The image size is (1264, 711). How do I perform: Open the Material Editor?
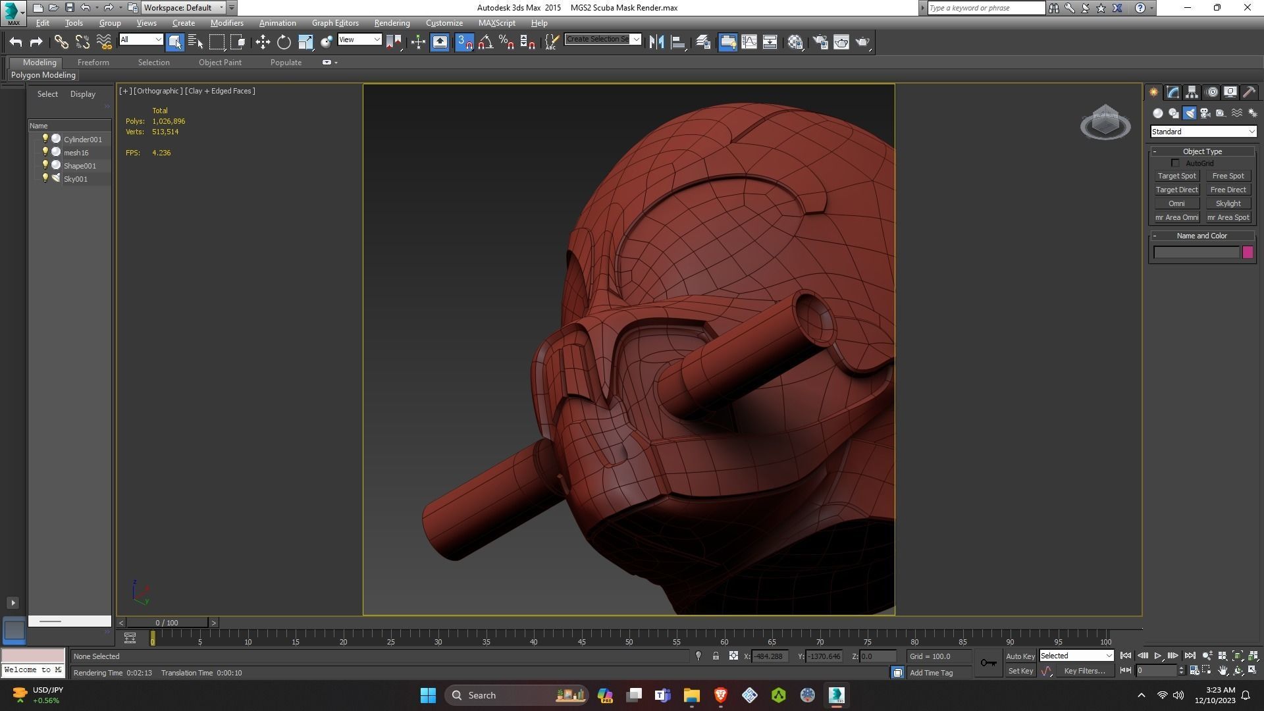coord(795,42)
